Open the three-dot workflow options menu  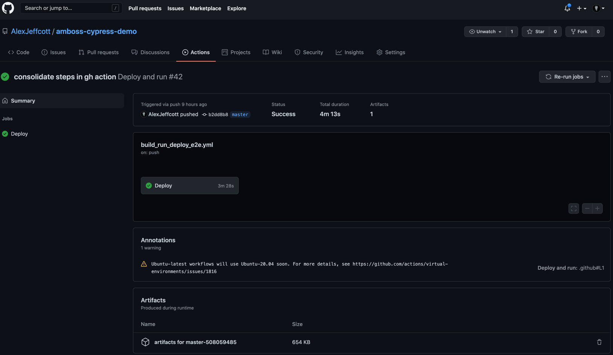click(604, 77)
